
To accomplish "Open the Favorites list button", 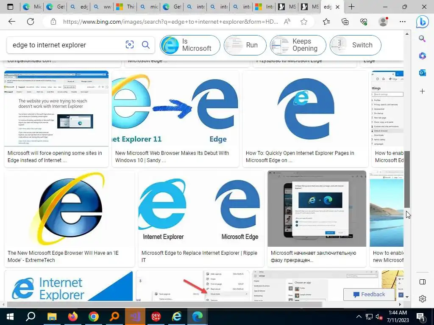I will click(x=326, y=22).
